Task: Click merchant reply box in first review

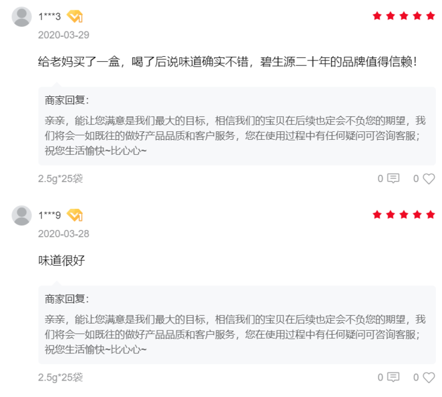Action: (x=237, y=126)
